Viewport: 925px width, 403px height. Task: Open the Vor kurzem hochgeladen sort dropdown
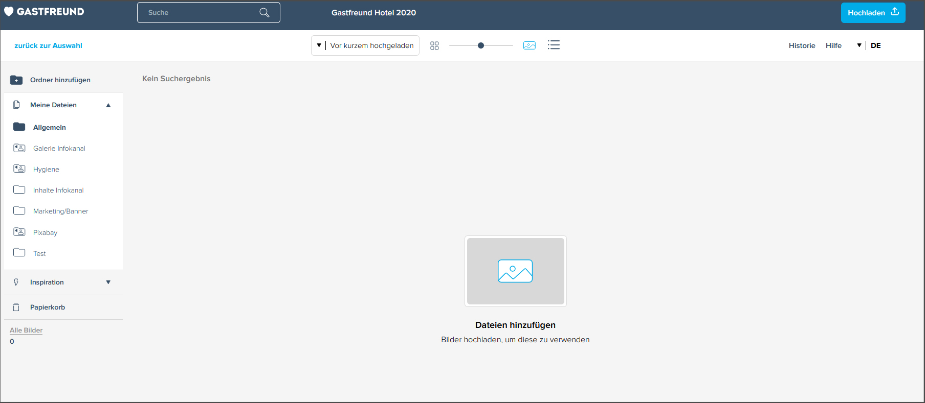(365, 45)
